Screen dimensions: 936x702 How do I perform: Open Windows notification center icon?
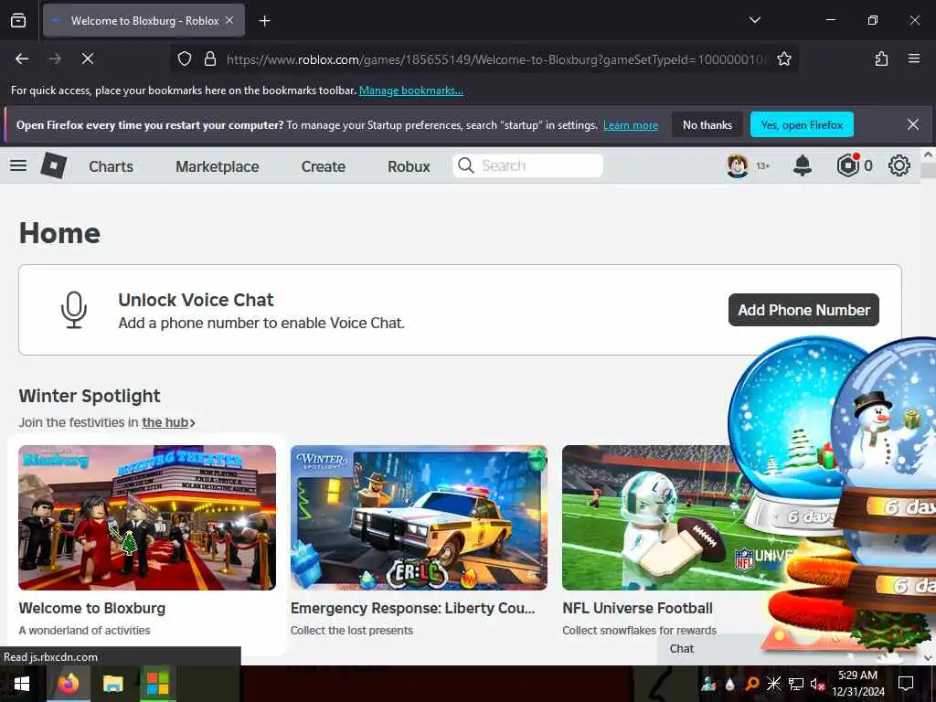906,684
